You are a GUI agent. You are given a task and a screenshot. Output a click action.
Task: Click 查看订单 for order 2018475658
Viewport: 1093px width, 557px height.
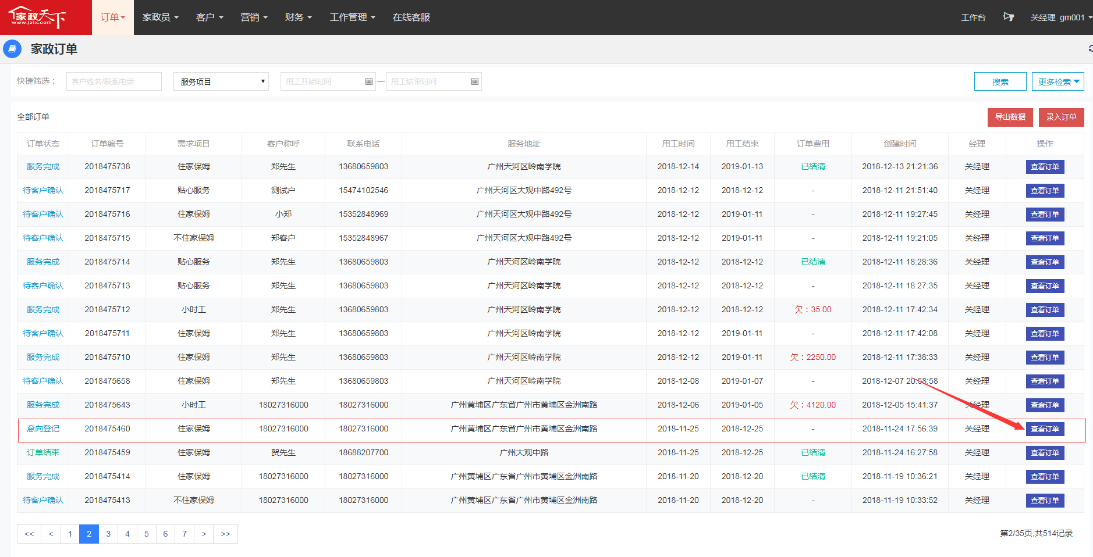point(1045,381)
